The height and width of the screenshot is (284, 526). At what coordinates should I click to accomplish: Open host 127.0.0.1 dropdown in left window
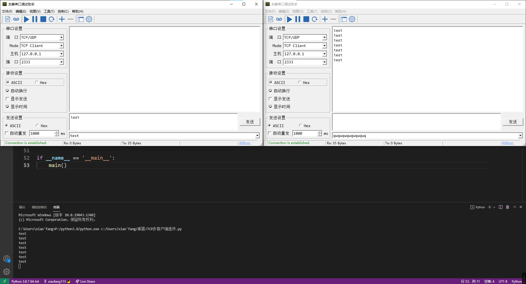tap(61, 54)
